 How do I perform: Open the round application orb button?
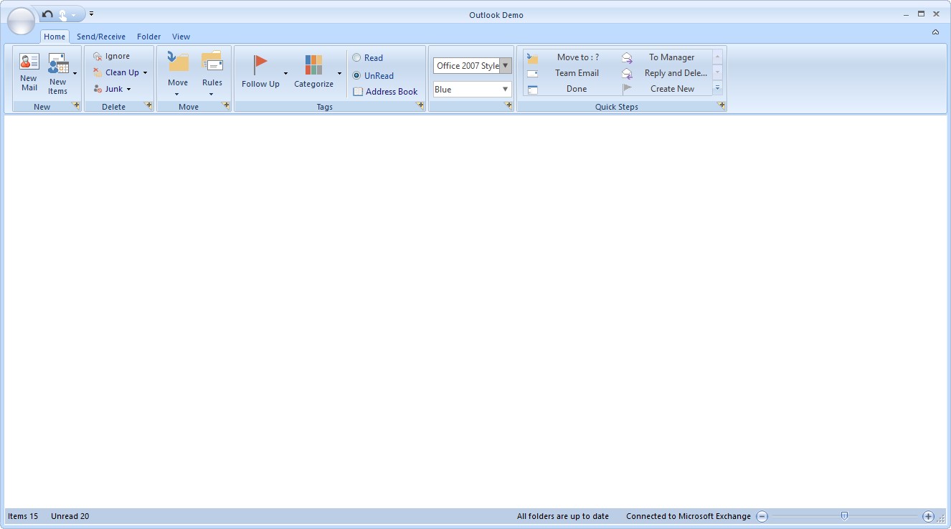coord(21,21)
